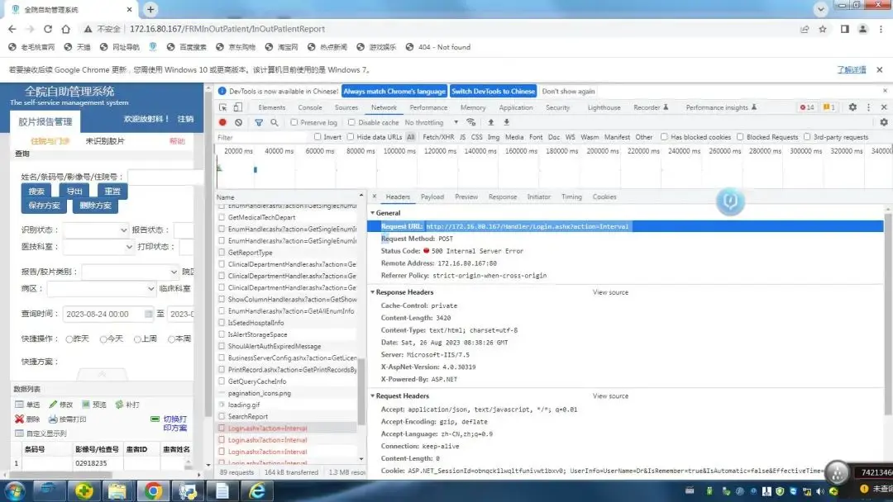893x502 pixels.
Task: Check the 3rd-party requests checkbox
Action: point(807,137)
